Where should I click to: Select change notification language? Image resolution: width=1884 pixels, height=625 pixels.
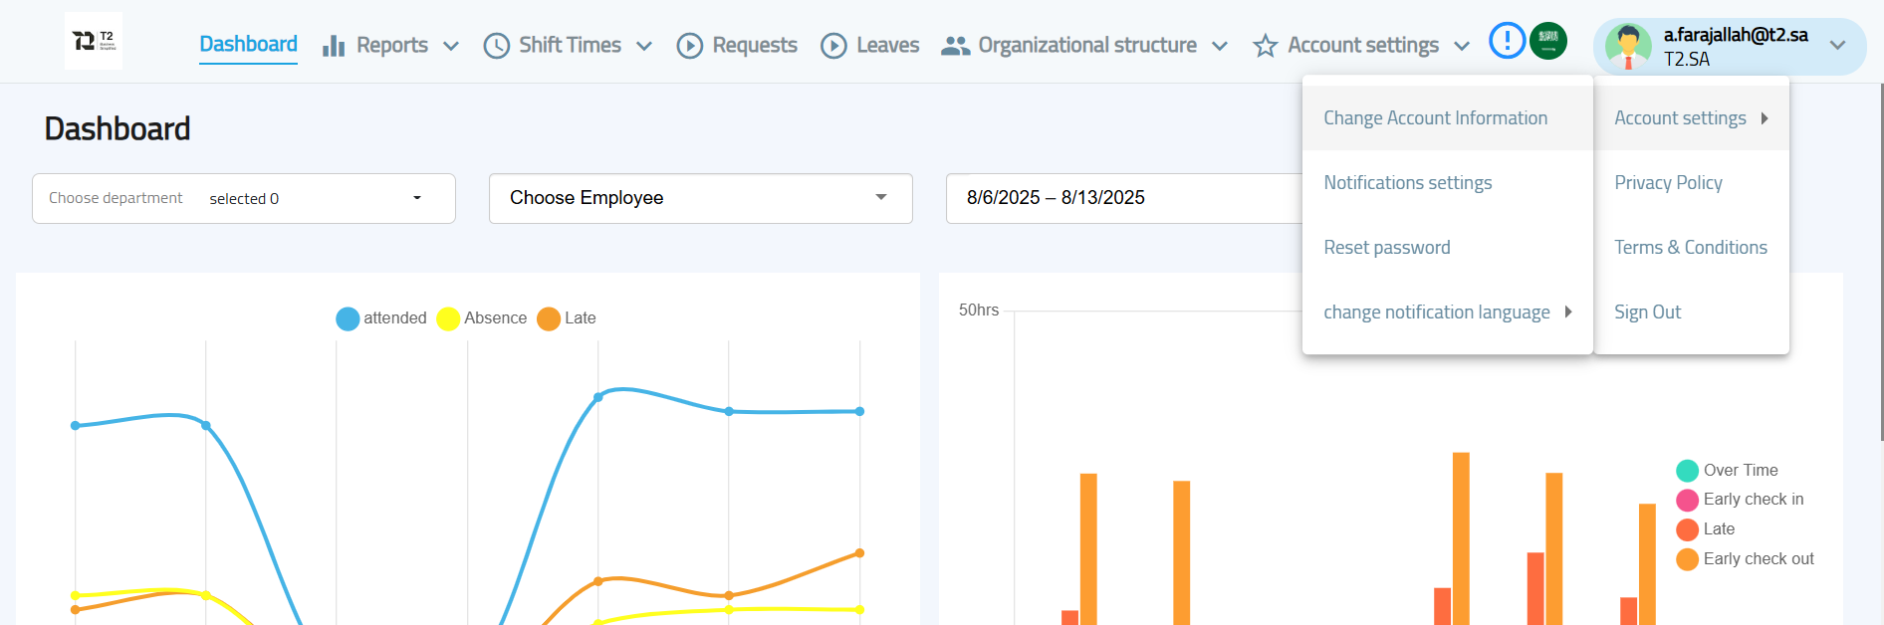tap(1448, 312)
